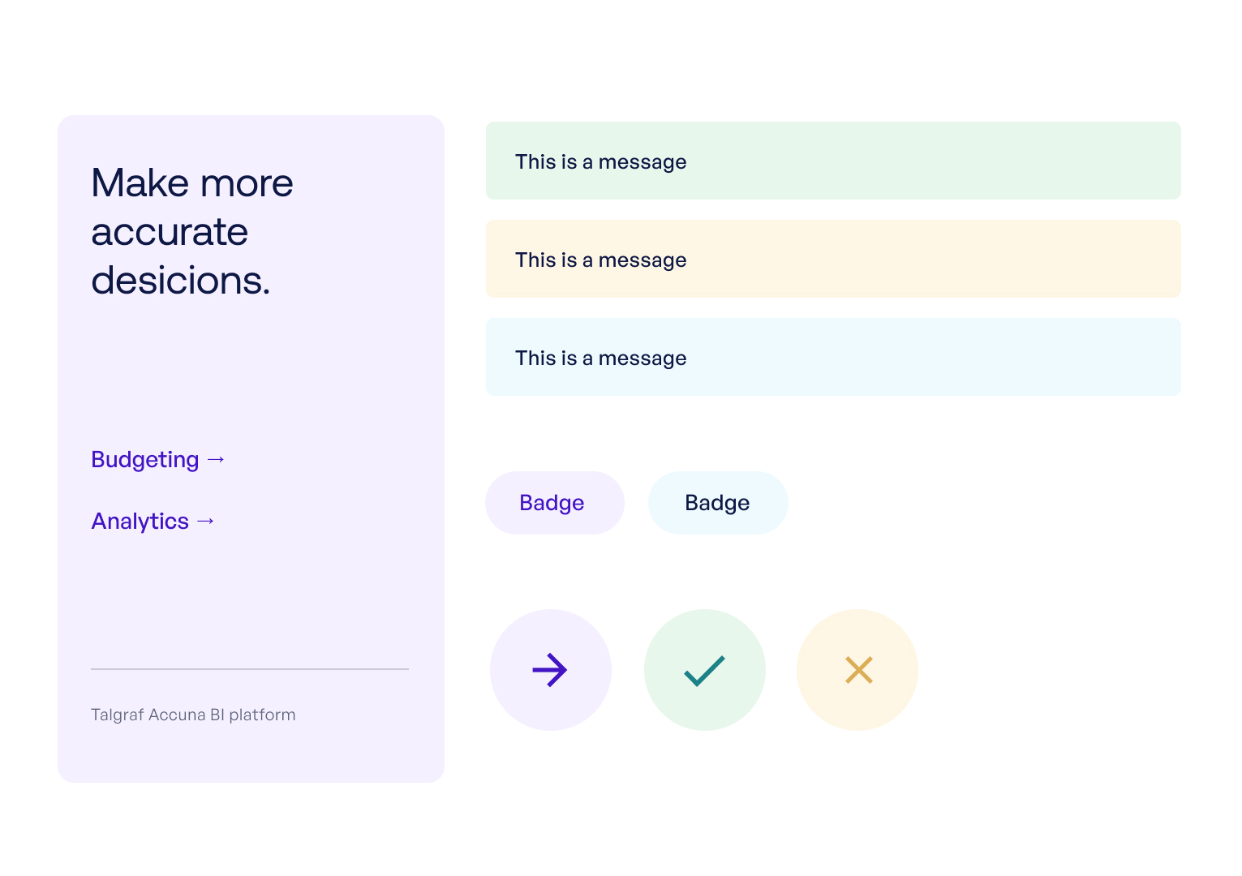Click the divider line above the footer text
Viewport: 1242px width, 876px height.
click(x=250, y=669)
